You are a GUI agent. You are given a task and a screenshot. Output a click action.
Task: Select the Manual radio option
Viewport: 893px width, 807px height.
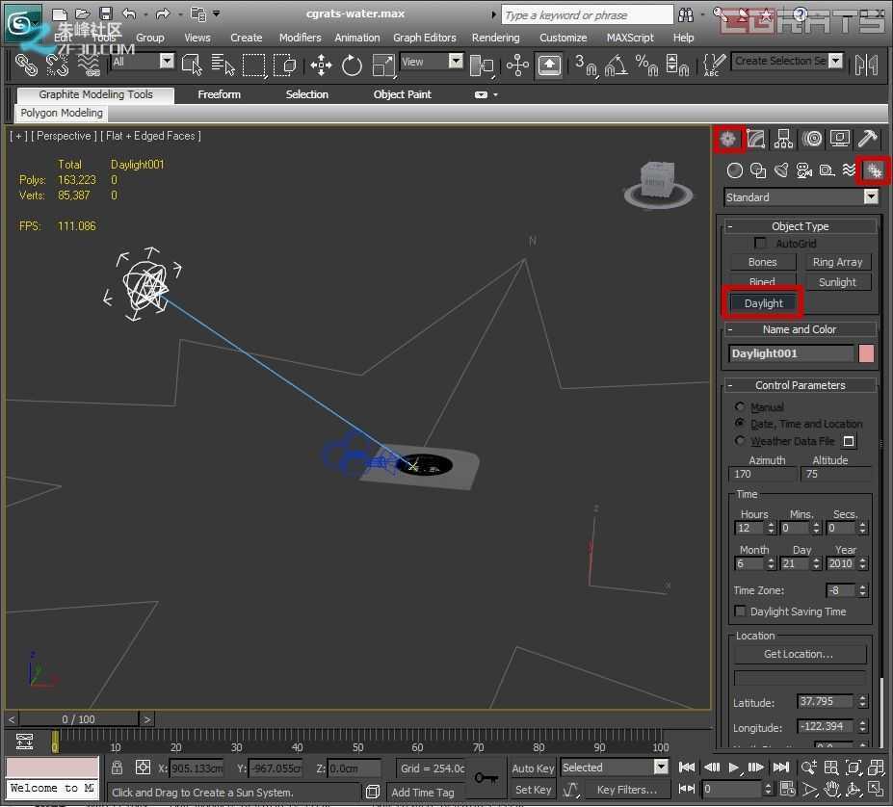pos(740,406)
